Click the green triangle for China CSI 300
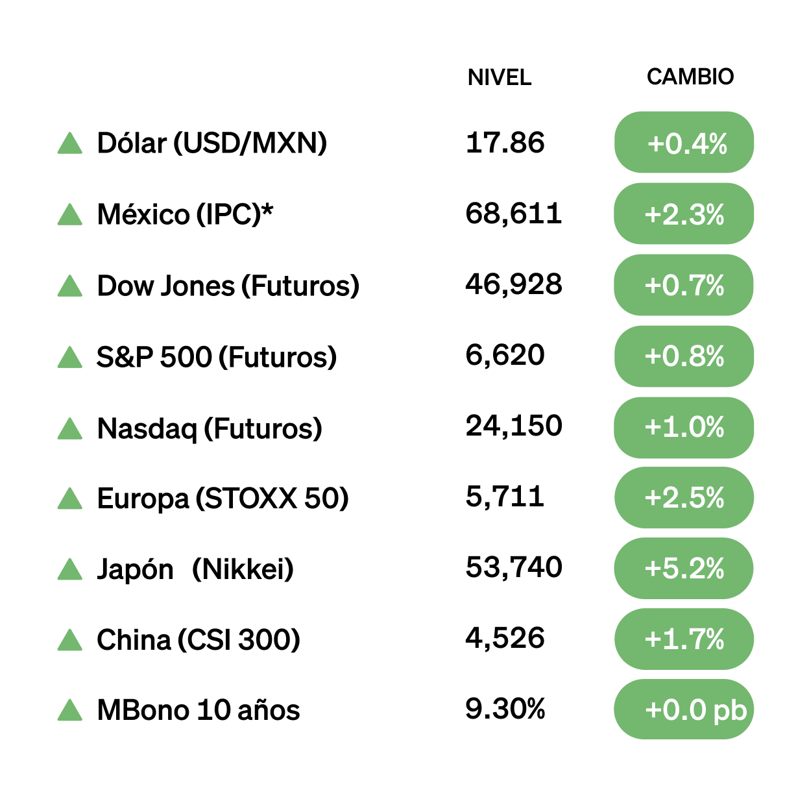The width and height of the screenshot is (809, 790). point(70,641)
